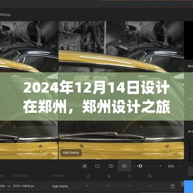Image resolution: width=193 pixels, height=193 pixels.
Task: Click the sharpen droplet column icon
Action: pos(109,176)
